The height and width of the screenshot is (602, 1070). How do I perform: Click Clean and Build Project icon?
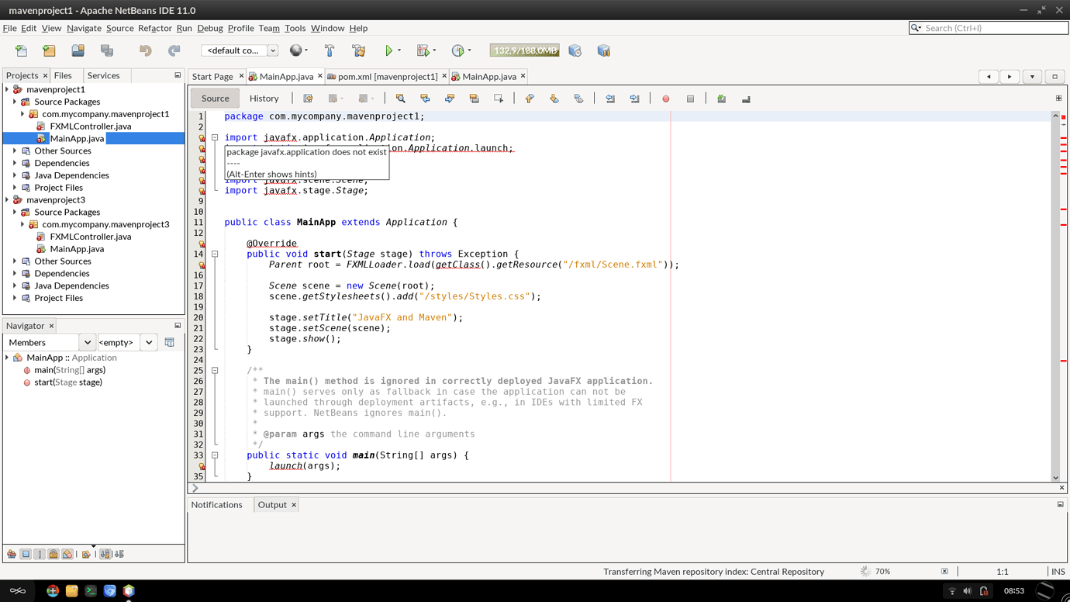coord(358,50)
